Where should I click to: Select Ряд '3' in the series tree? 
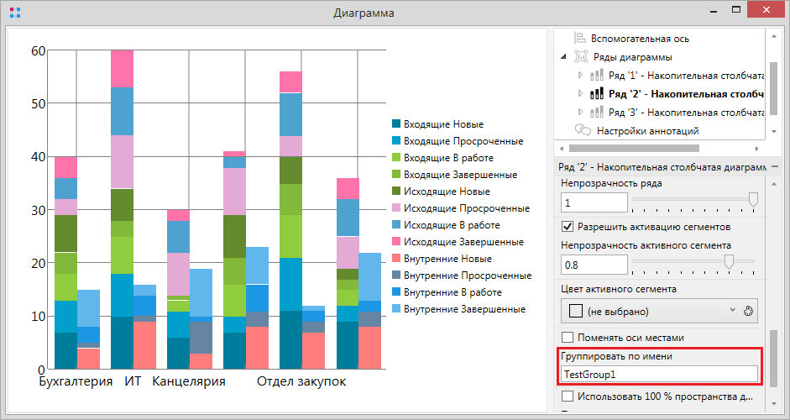tap(684, 113)
